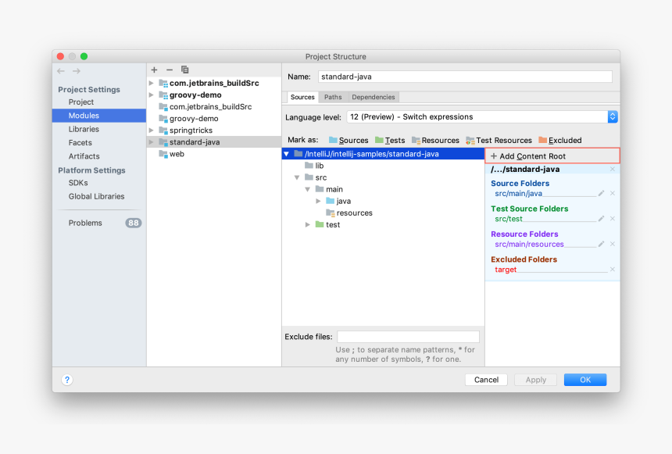Click src/test test source link
This screenshot has height=454, width=672.
509,219
